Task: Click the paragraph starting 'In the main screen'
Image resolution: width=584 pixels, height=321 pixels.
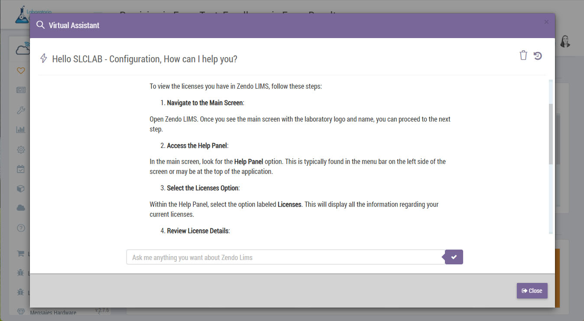Action: pyautogui.click(x=298, y=167)
